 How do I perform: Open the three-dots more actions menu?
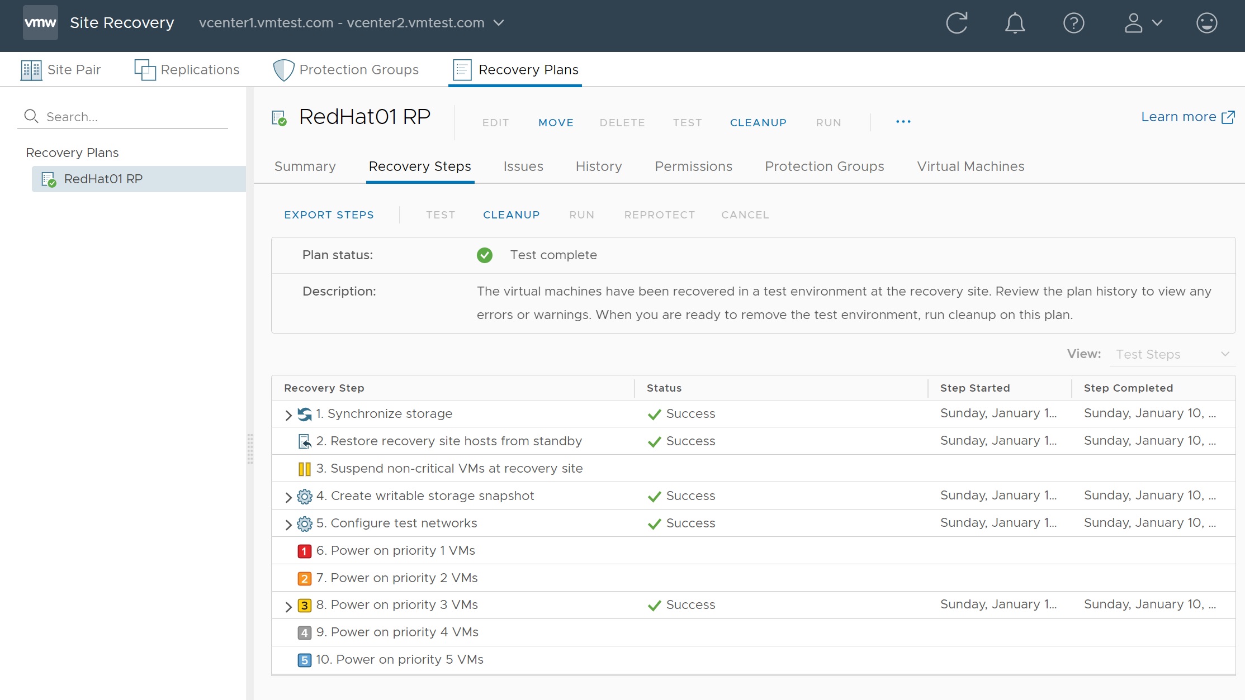coord(903,122)
